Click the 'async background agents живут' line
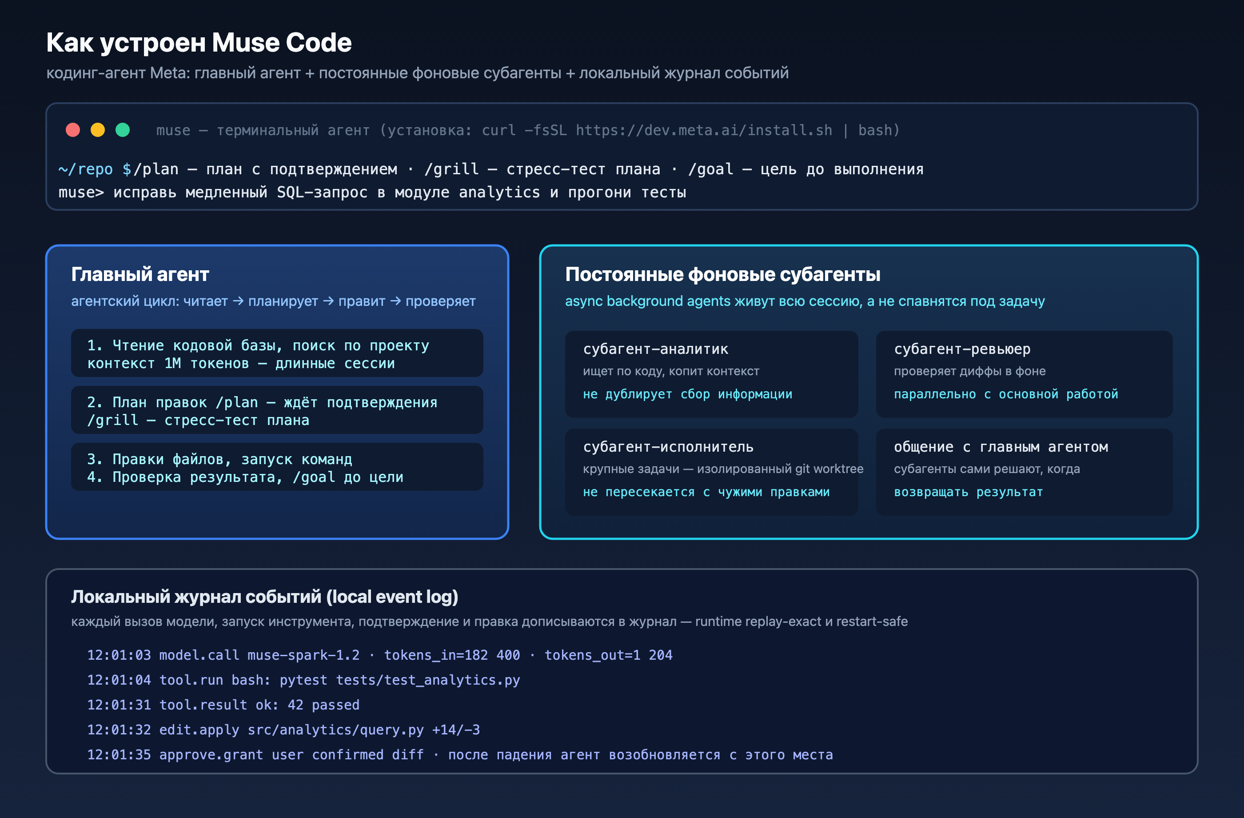1244x818 pixels. pos(805,301)
